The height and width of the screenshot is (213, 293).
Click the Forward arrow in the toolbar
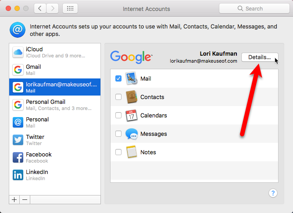point(53,8)
